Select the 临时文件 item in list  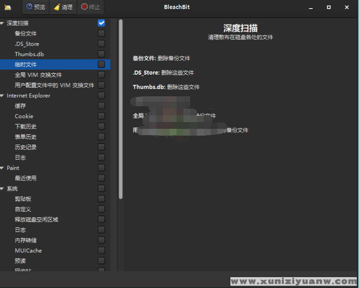[26, 65]
